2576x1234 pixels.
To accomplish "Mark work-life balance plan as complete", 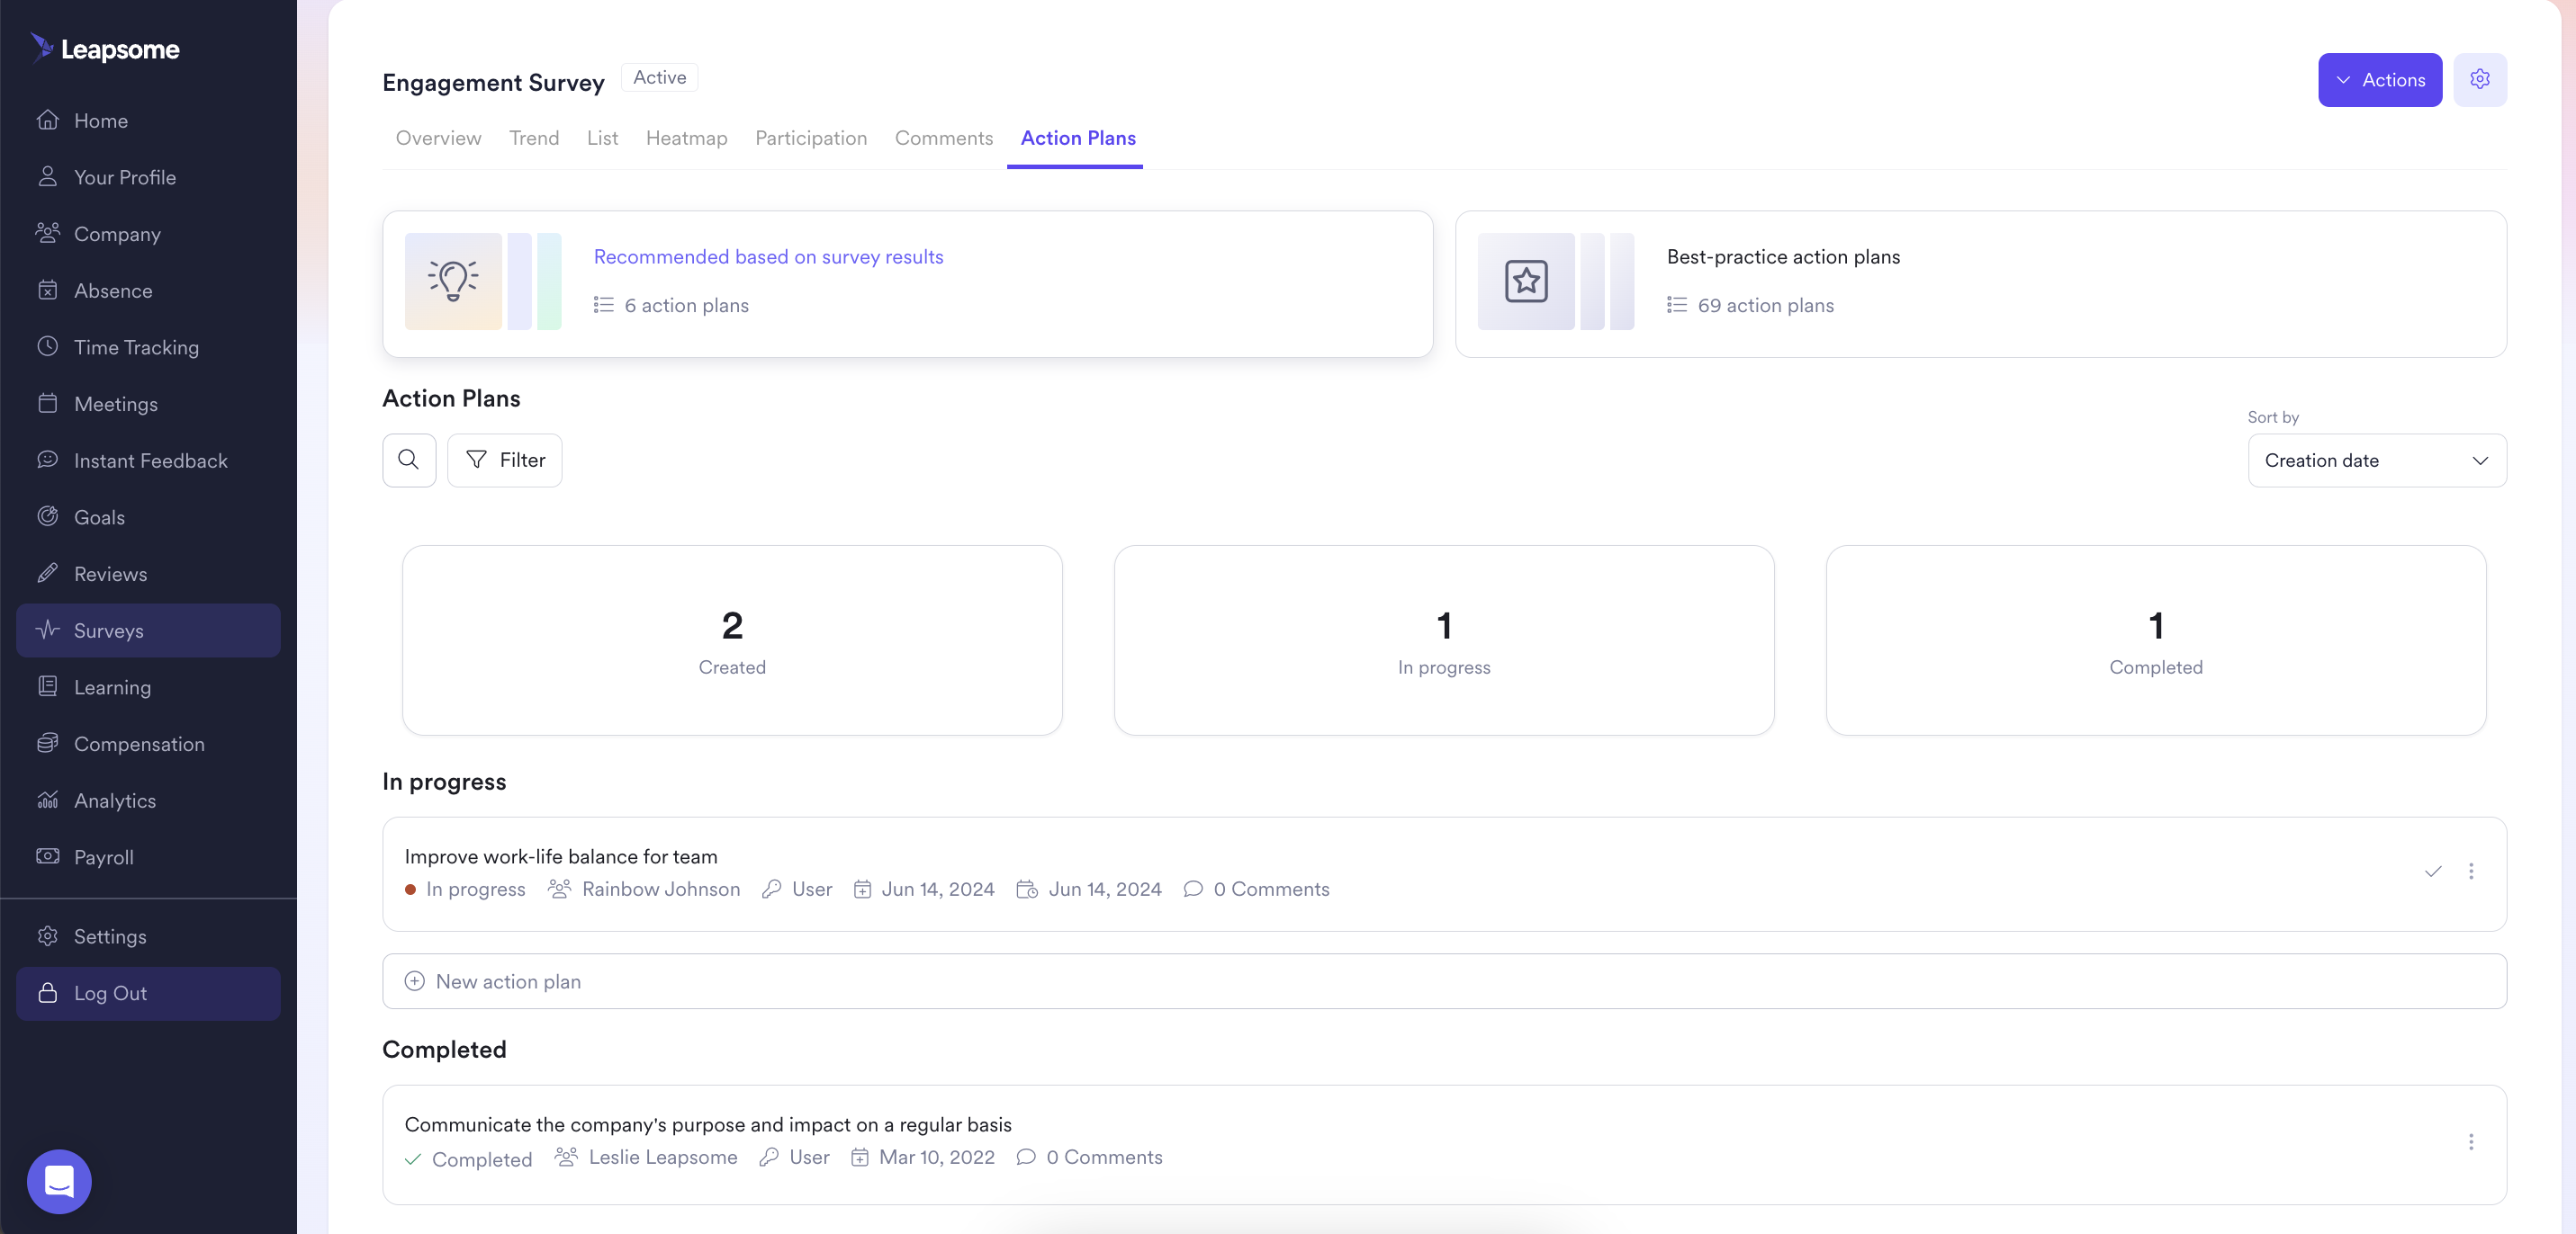I will tap(2432, 872).
